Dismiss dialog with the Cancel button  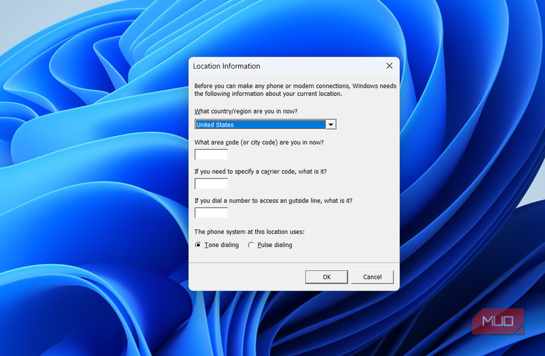click(x=373, y=277)
